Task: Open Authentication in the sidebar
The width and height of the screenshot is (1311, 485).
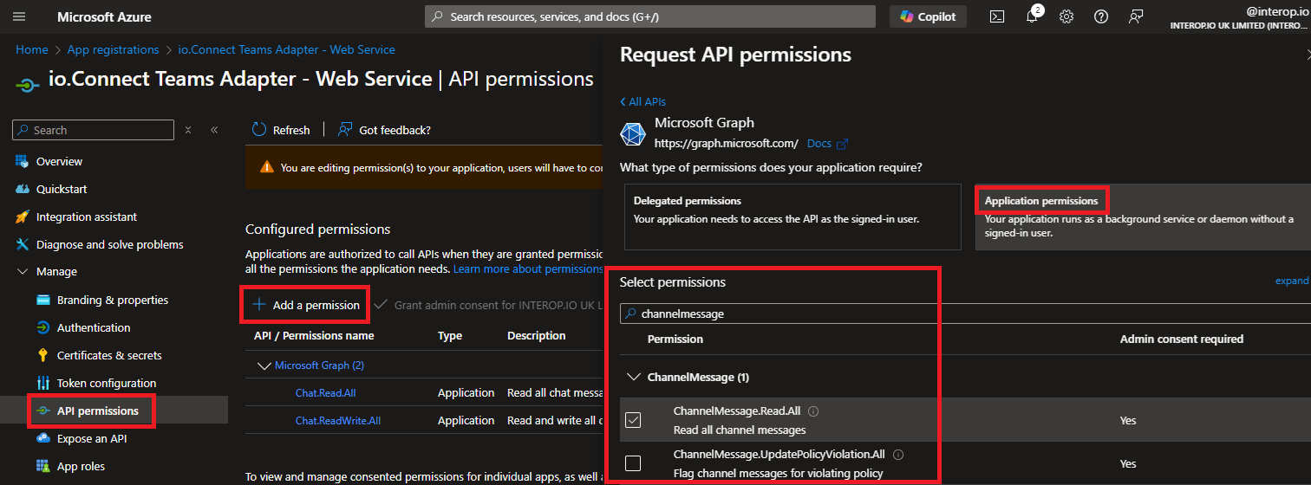Action: (x=94, y=327)
